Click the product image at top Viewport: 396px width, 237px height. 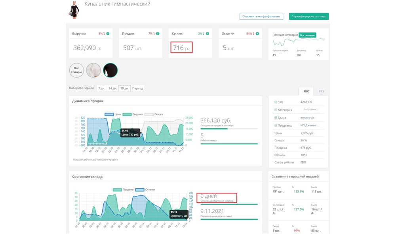point(74,10)
